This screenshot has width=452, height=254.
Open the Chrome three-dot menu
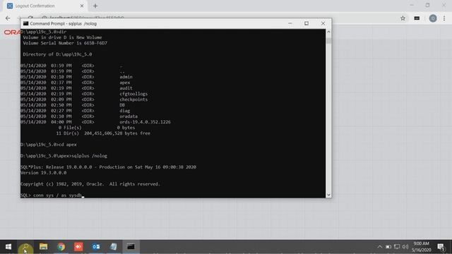(444, 18)
